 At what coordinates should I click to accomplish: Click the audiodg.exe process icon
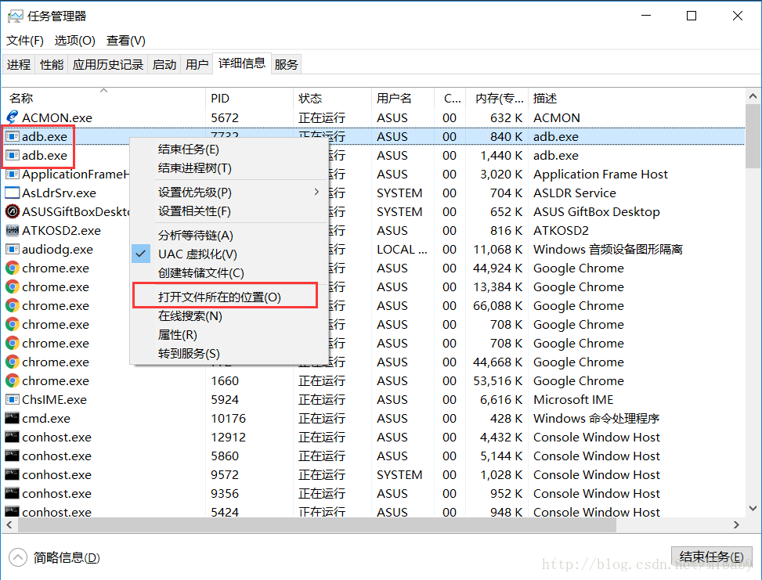13,249
